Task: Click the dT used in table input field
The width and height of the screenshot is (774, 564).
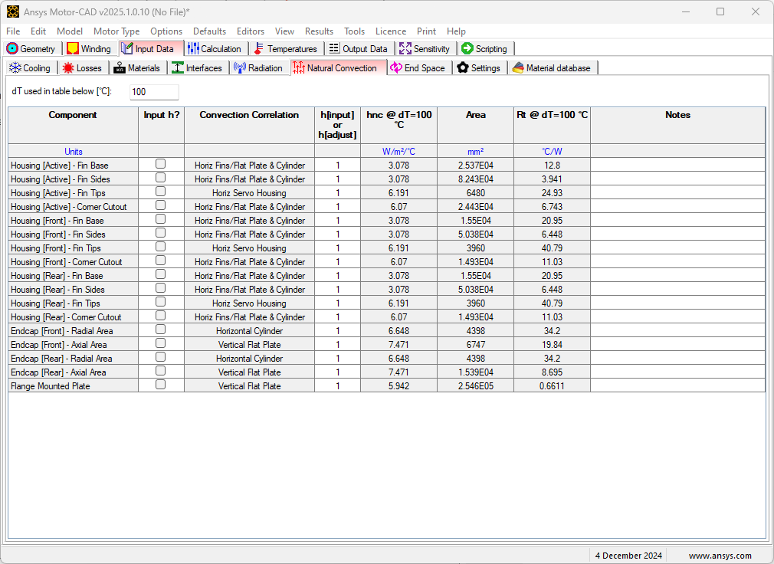Action: [154, 92]
